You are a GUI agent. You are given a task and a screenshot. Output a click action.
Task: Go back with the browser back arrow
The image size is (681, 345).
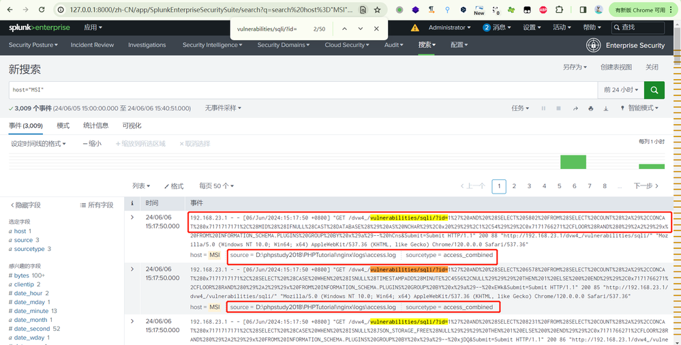tap(10, 10)
